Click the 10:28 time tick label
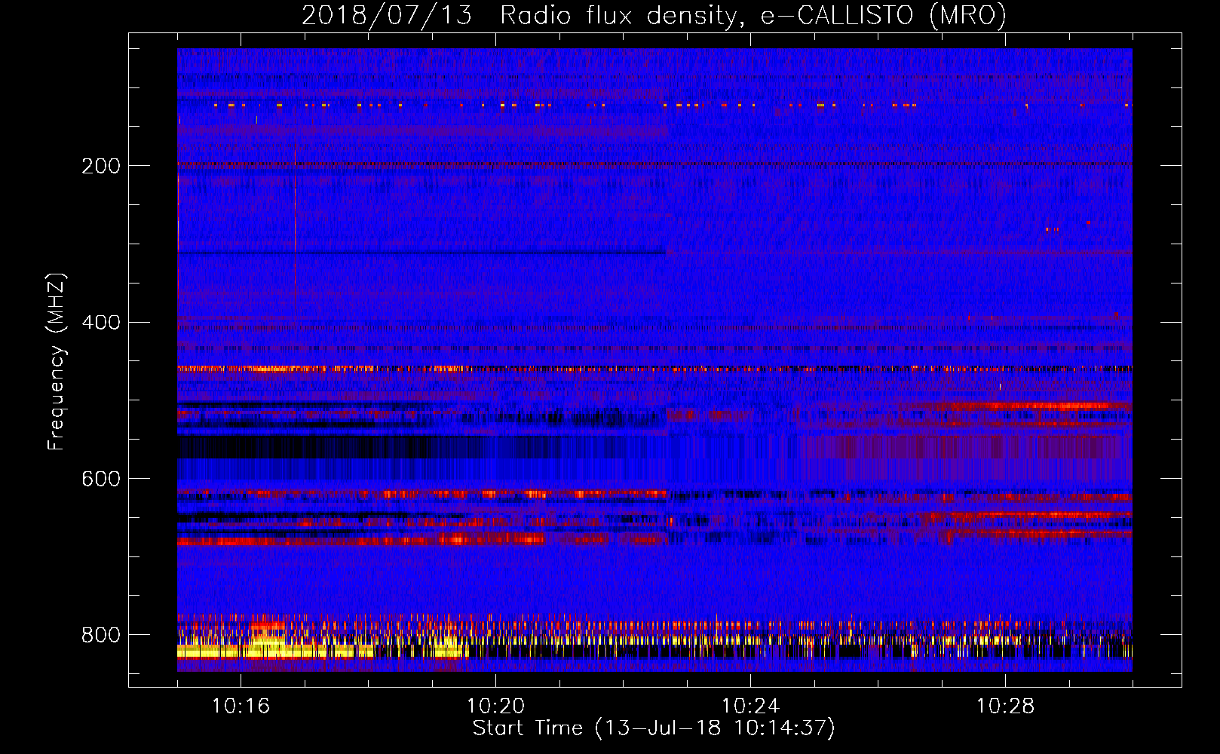Screen dimensions: 1220x754 coord(1005,706)
